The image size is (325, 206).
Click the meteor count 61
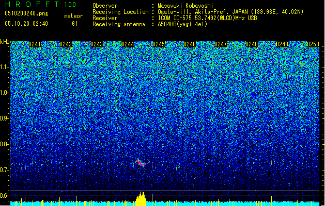(75, 24)
